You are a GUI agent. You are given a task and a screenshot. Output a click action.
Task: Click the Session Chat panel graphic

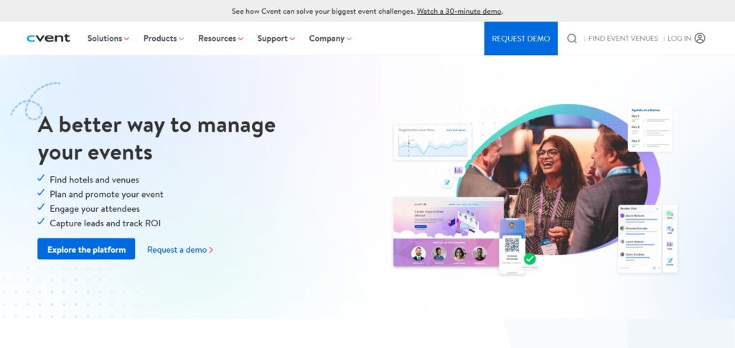pos(640,238)
